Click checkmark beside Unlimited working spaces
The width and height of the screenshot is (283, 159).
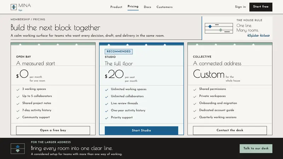[x=106, y=90]
